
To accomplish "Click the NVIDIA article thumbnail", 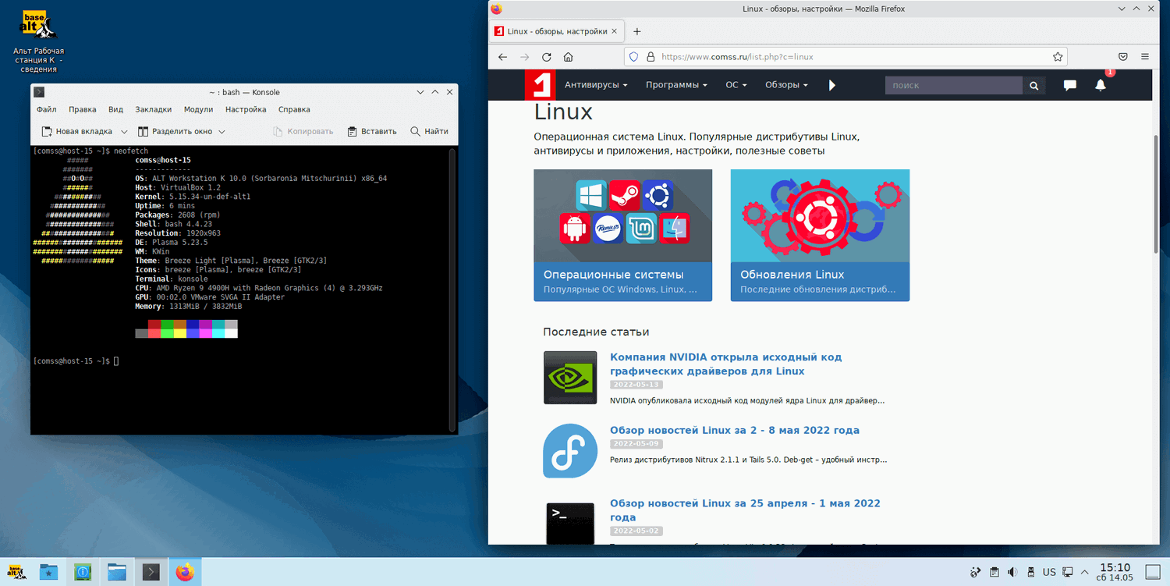I will coord(570,378).
